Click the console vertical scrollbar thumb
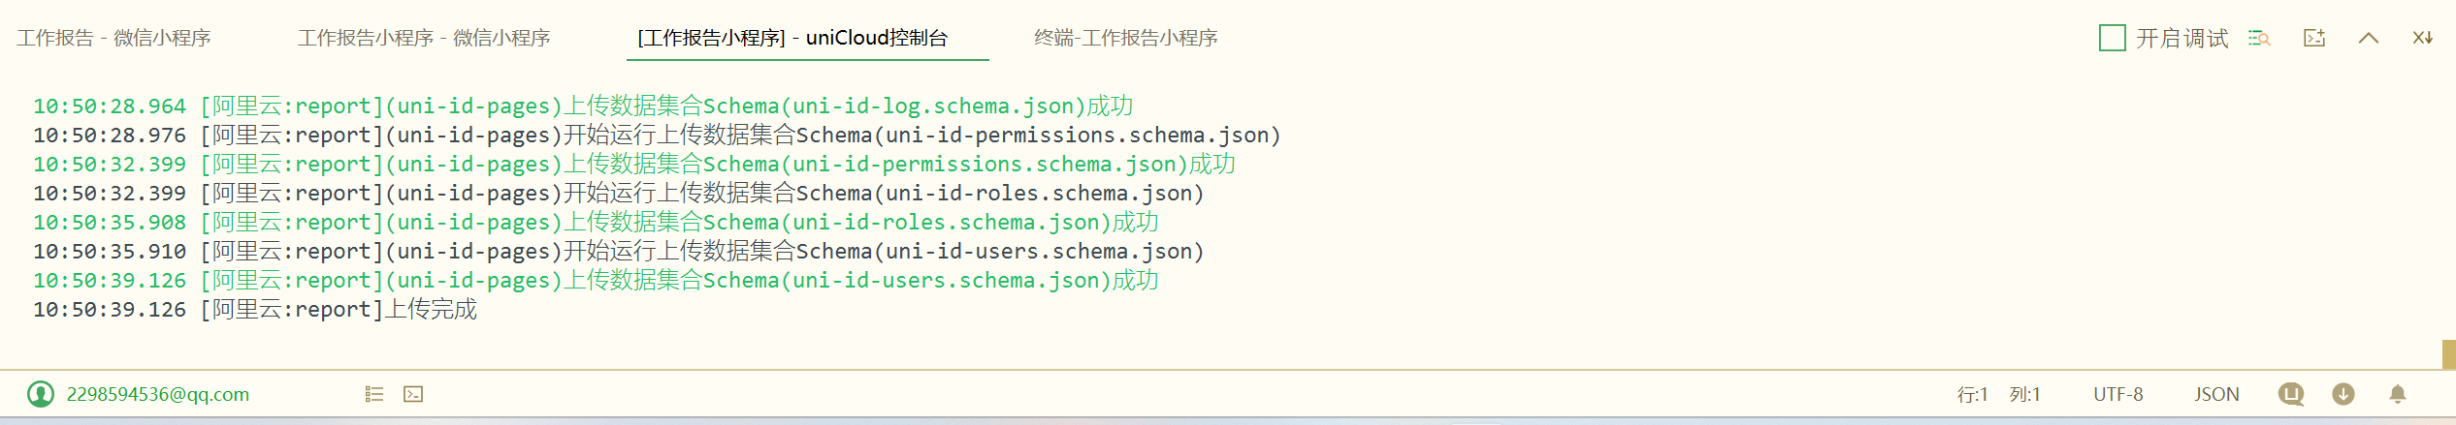This screenshot has height=425, width=2456. 2448,354
